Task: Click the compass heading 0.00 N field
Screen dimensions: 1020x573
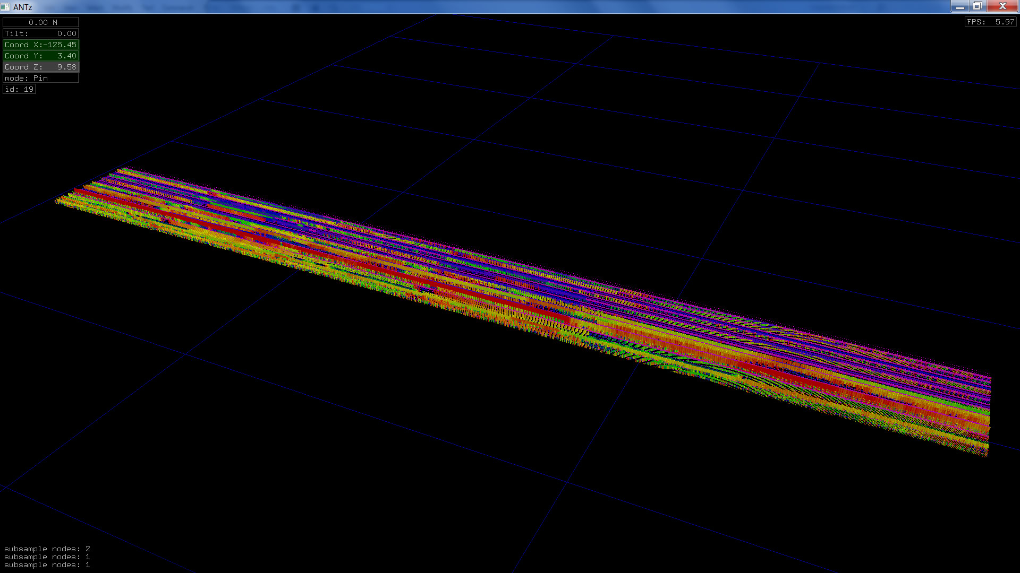Action: [x=41, y=22]
